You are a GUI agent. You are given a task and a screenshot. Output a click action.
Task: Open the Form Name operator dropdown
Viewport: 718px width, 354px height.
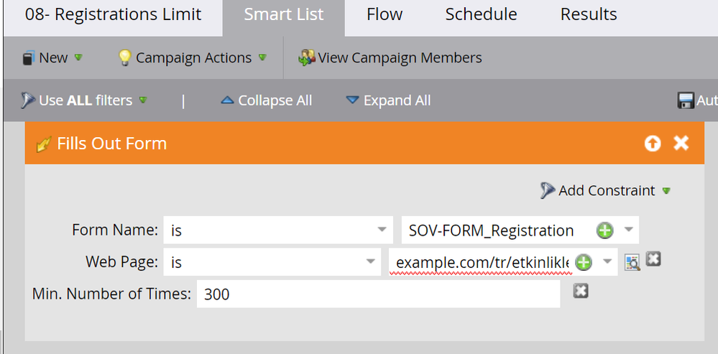pyautogui.click(x=381, y=230)
